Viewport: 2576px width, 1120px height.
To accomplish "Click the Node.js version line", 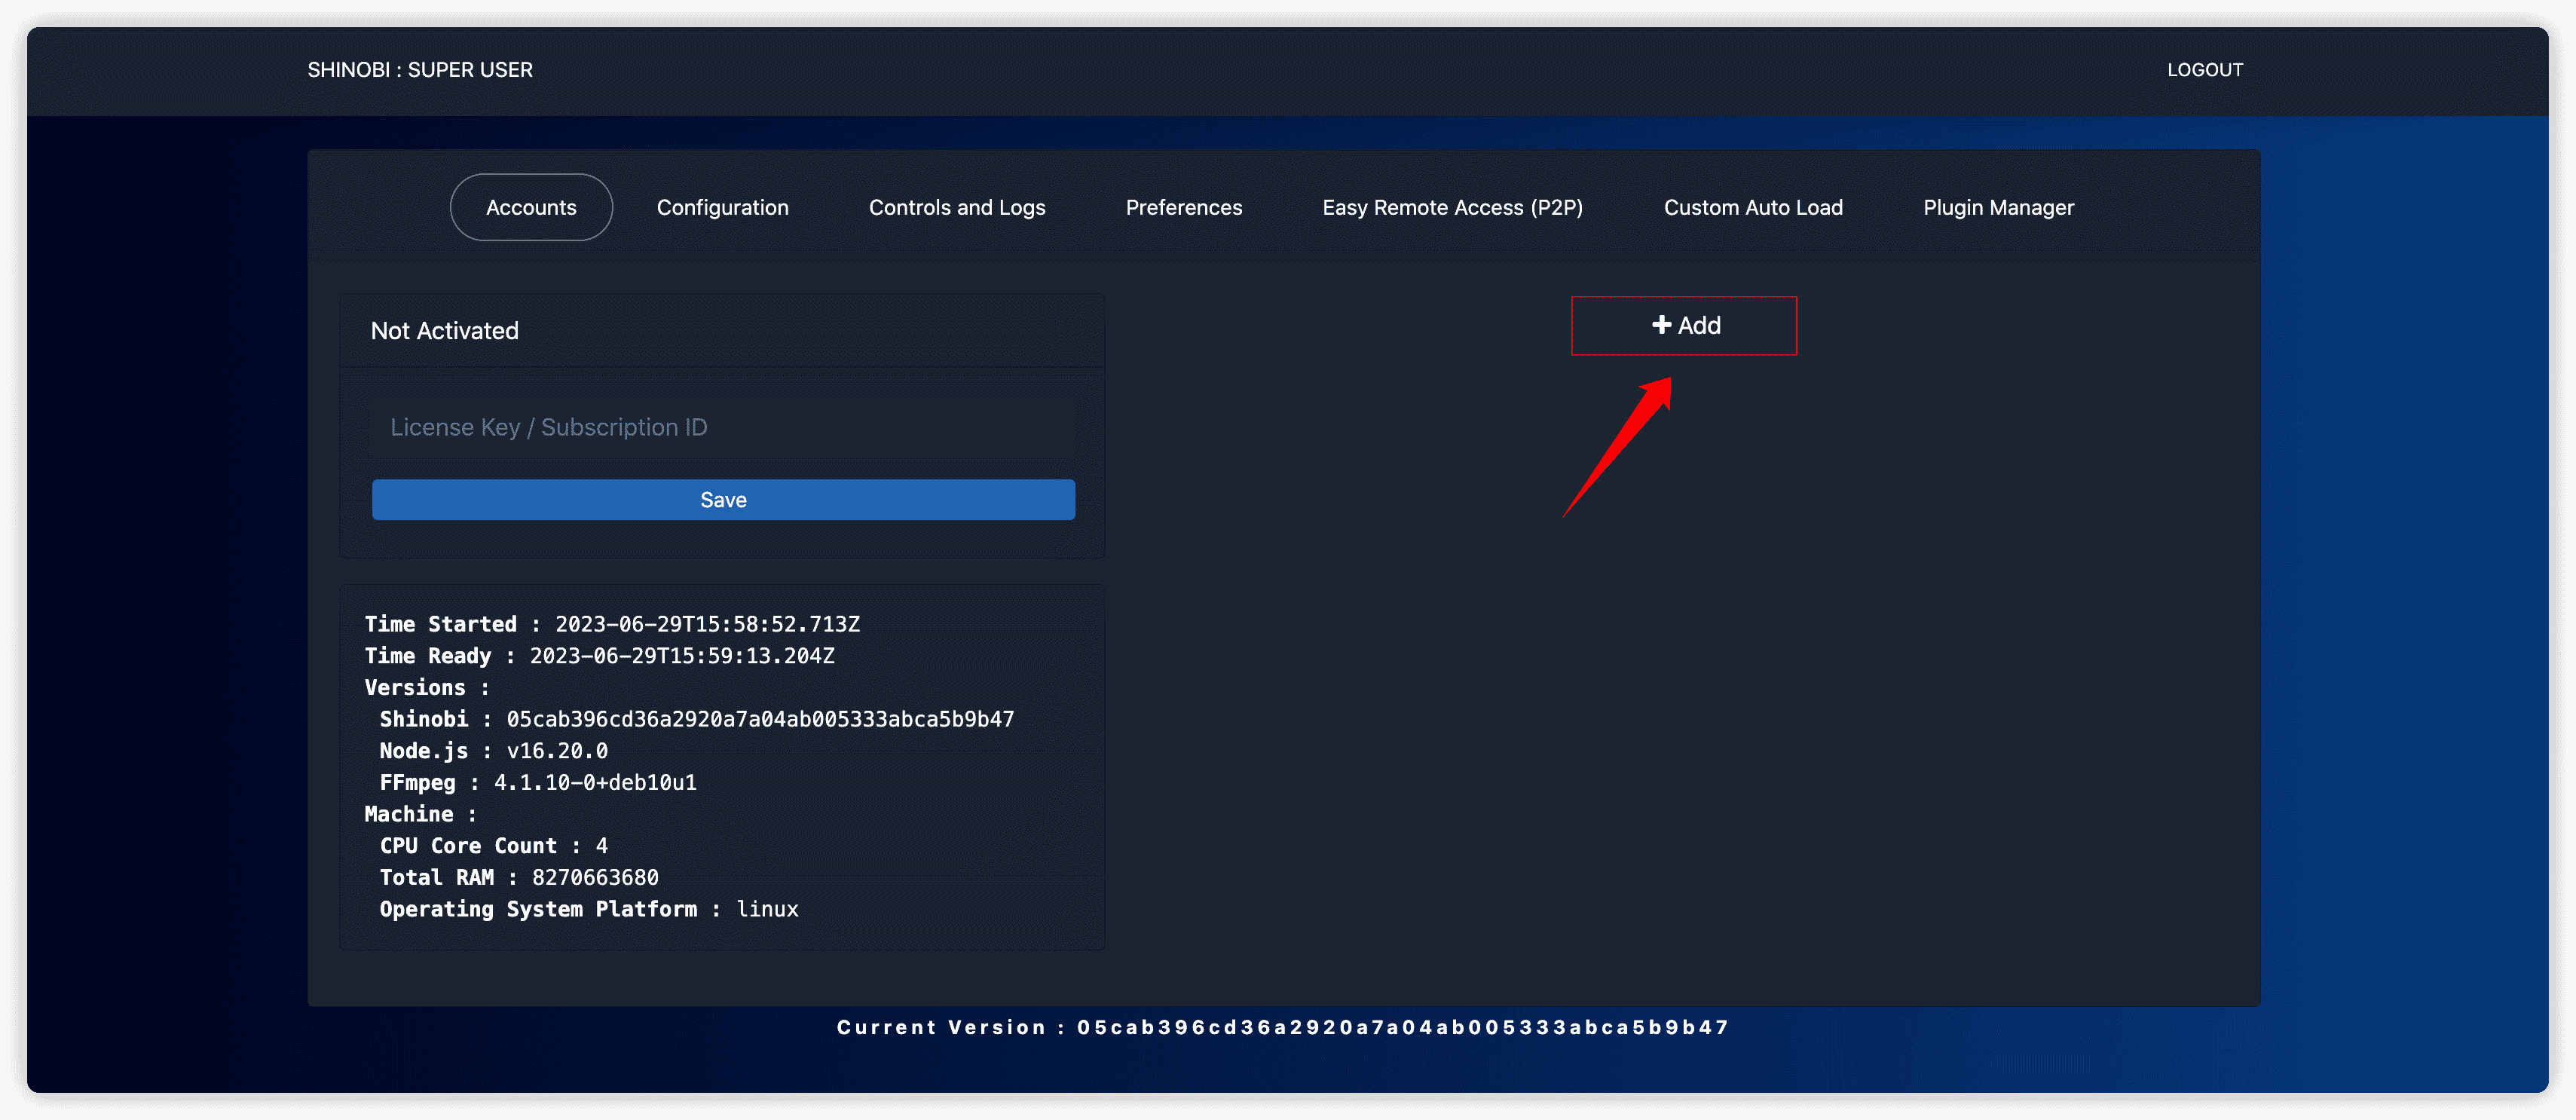I will pos(493,751).
